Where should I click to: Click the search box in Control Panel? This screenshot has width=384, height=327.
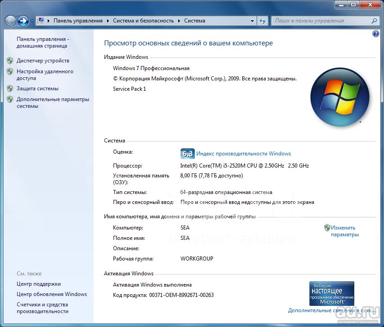(x=321, y=21)
